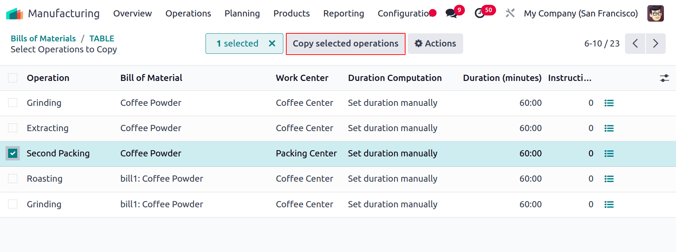
Task: Open the Manufacturing app logo icon
Action: click(x=15, y=14)
